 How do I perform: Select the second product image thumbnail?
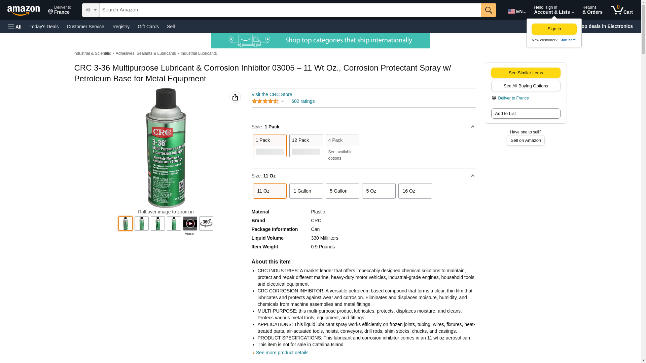click(141, 224)
